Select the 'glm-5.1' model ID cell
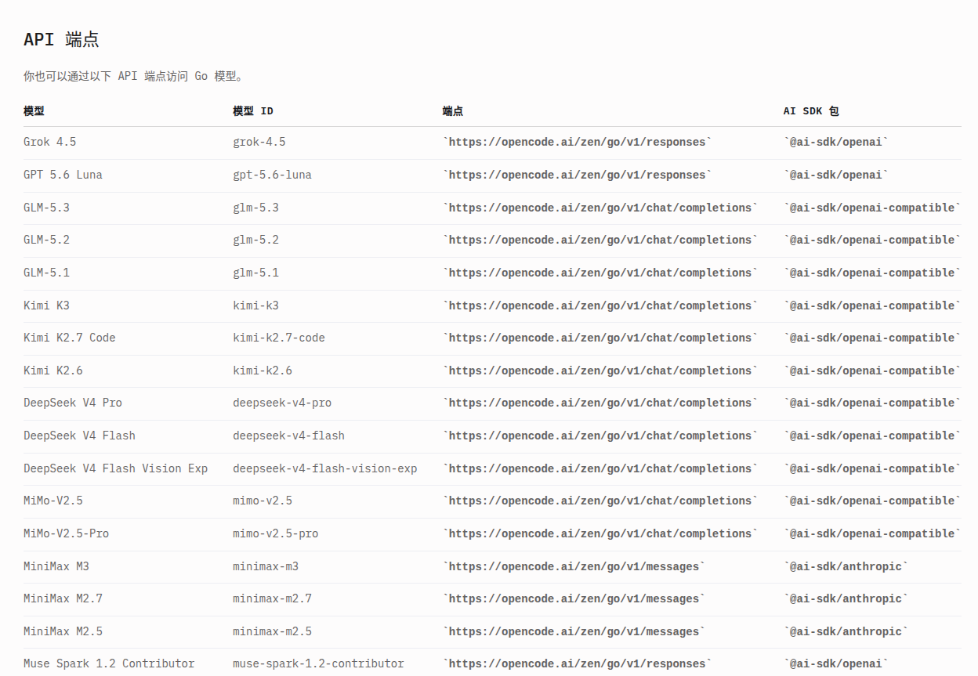This screenshot has height=676, width=978. coord(255,273)
